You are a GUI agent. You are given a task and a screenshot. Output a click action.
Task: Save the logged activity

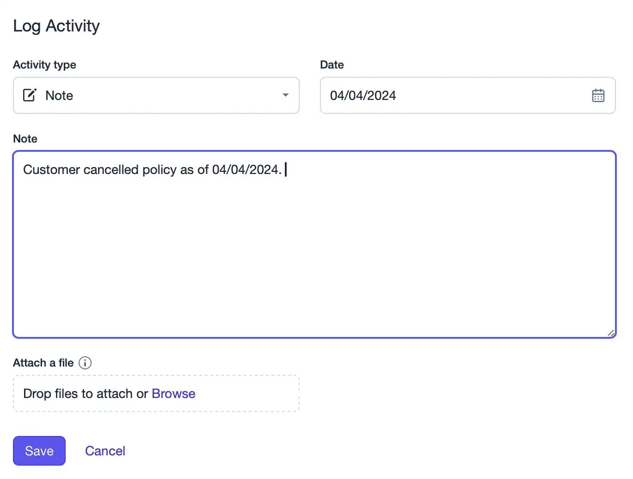pyautogui.click(x=39, y=451)
